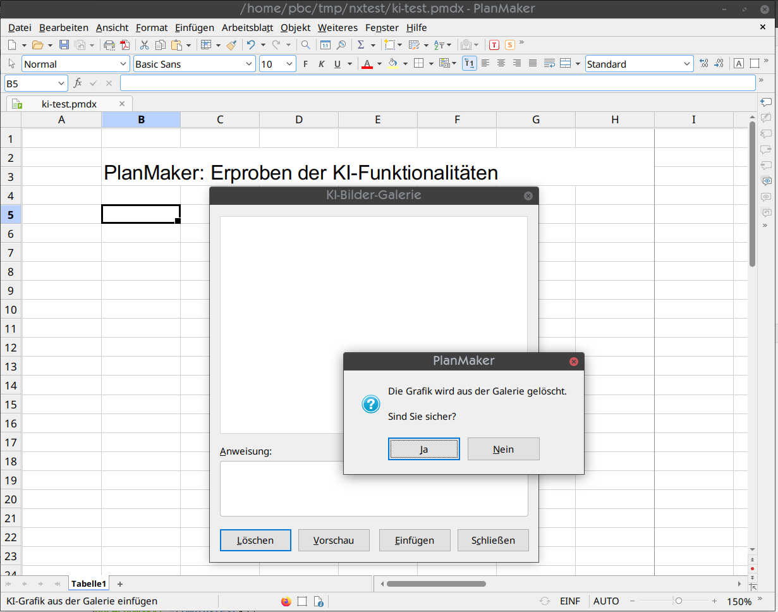Center cell text horizontally

[x=501, y=63]
